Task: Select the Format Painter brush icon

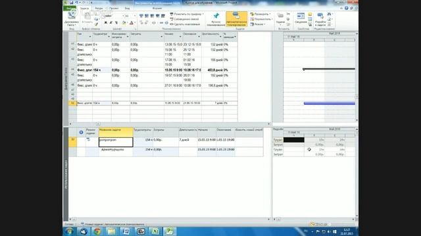Action: 97,24
